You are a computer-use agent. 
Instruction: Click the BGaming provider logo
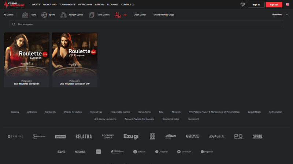click(16, 136)
